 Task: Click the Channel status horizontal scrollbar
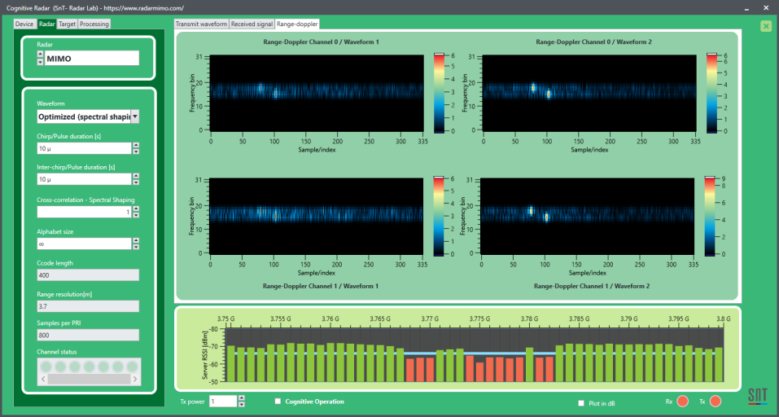click(88, 379)
